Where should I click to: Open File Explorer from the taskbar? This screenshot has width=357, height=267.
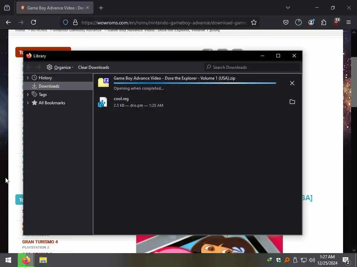[x=43, y=260]
